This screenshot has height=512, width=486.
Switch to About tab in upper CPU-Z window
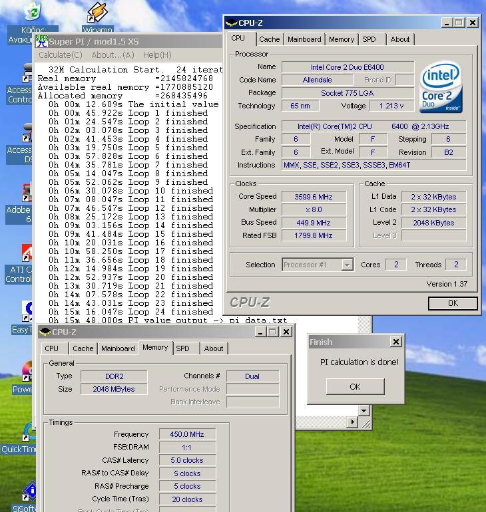(400, 39)
